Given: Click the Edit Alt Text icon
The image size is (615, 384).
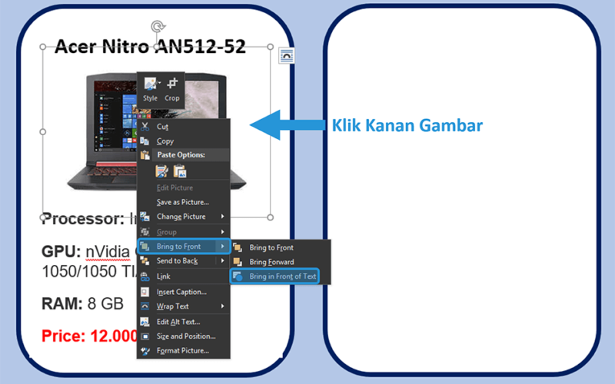Looking at the screenshot, I should pos(145,322).
